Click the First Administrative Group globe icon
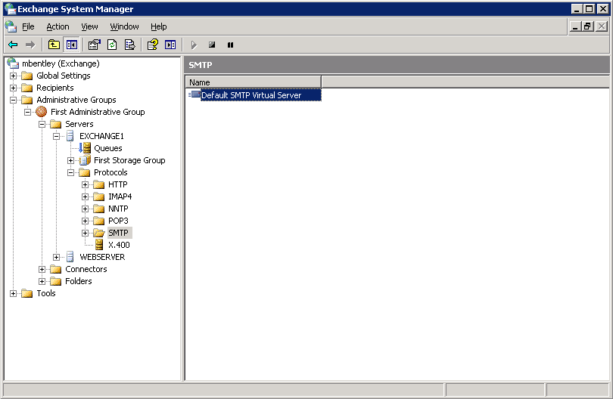The image size is (613, 399). [41, 112]
